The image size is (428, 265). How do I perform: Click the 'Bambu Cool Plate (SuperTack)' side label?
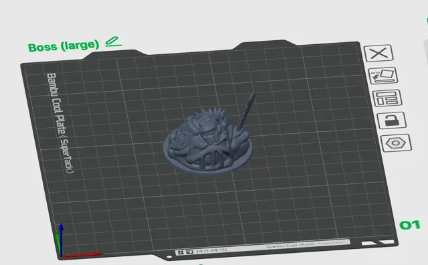pyautogui.click(x=60, y=123)
